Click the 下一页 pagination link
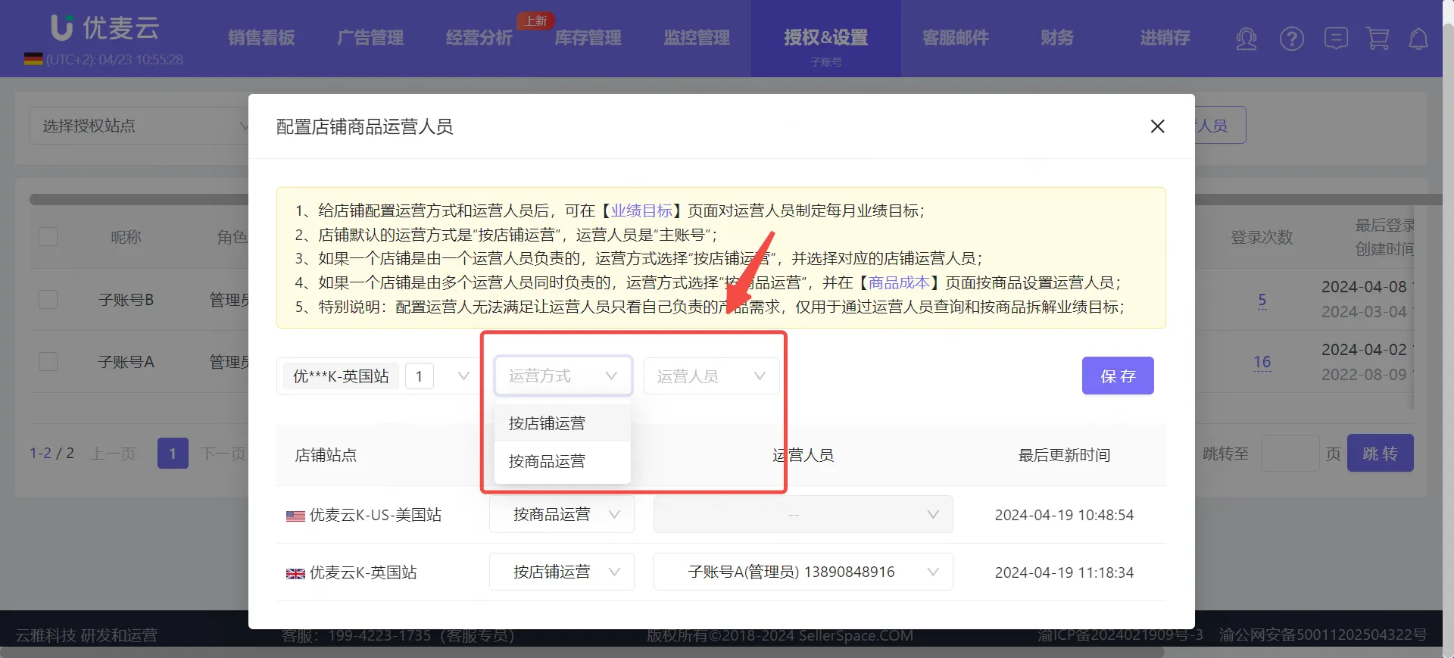The image size is (1454, 658). tap(223, 454)
